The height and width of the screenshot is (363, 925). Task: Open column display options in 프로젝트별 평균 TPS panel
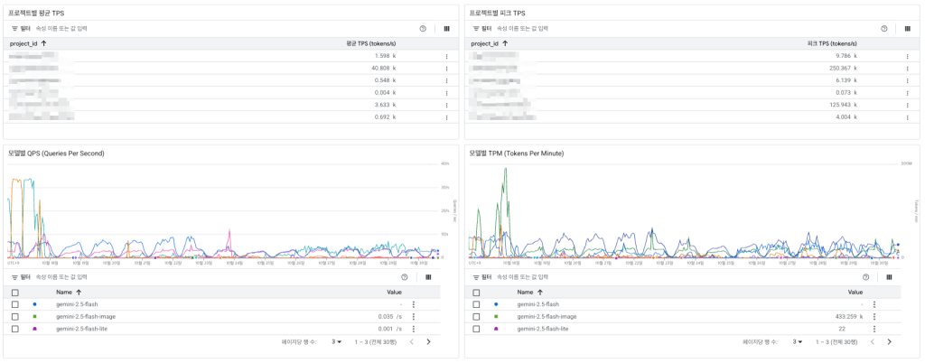(x=446, y=28)
